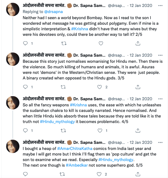Like the 2/5 tweet about Bombay
Viewport: 168px width, 178px height.
tap(101, 43)
